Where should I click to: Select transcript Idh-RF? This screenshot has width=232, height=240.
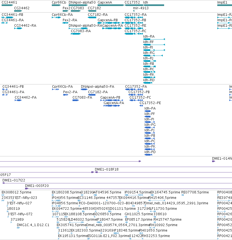tap(154, 45)
